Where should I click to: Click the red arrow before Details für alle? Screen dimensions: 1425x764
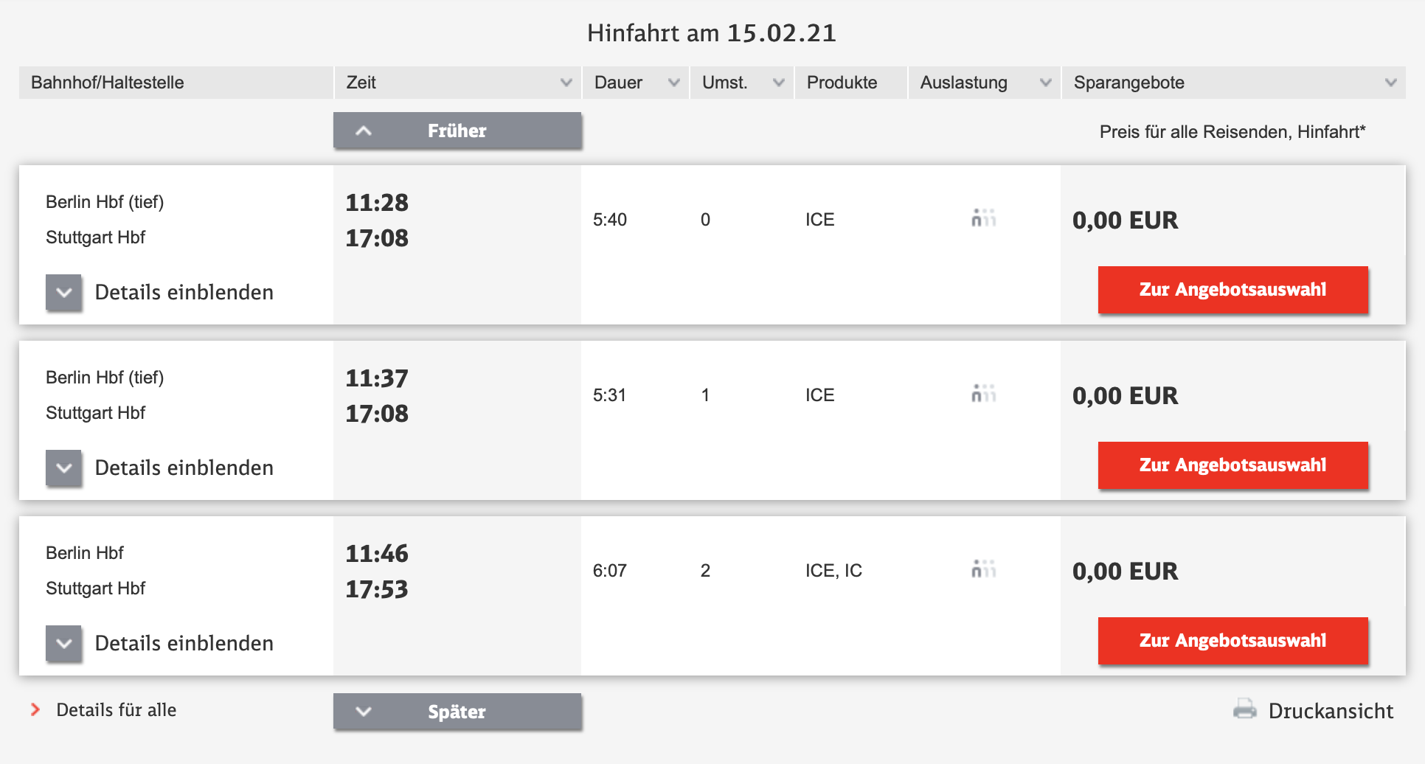(35, 709)
